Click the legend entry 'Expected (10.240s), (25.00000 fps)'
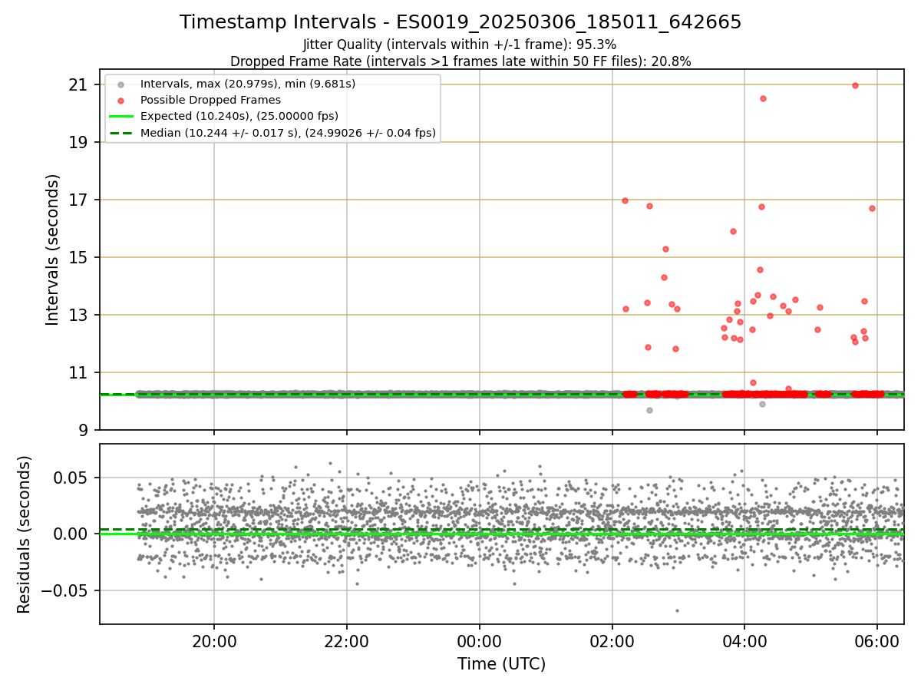921x691 pixels. tap(239, 117)
